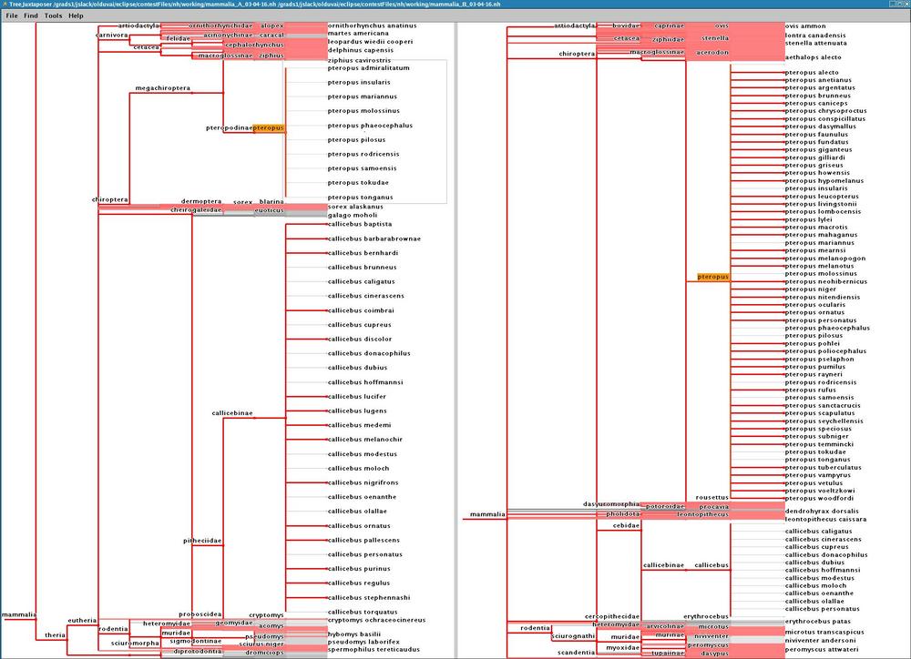The height and width of the screenshot is (659, 911).
Task: Click leaf pteropus mariannus in left tree
Action: point(362,96)
